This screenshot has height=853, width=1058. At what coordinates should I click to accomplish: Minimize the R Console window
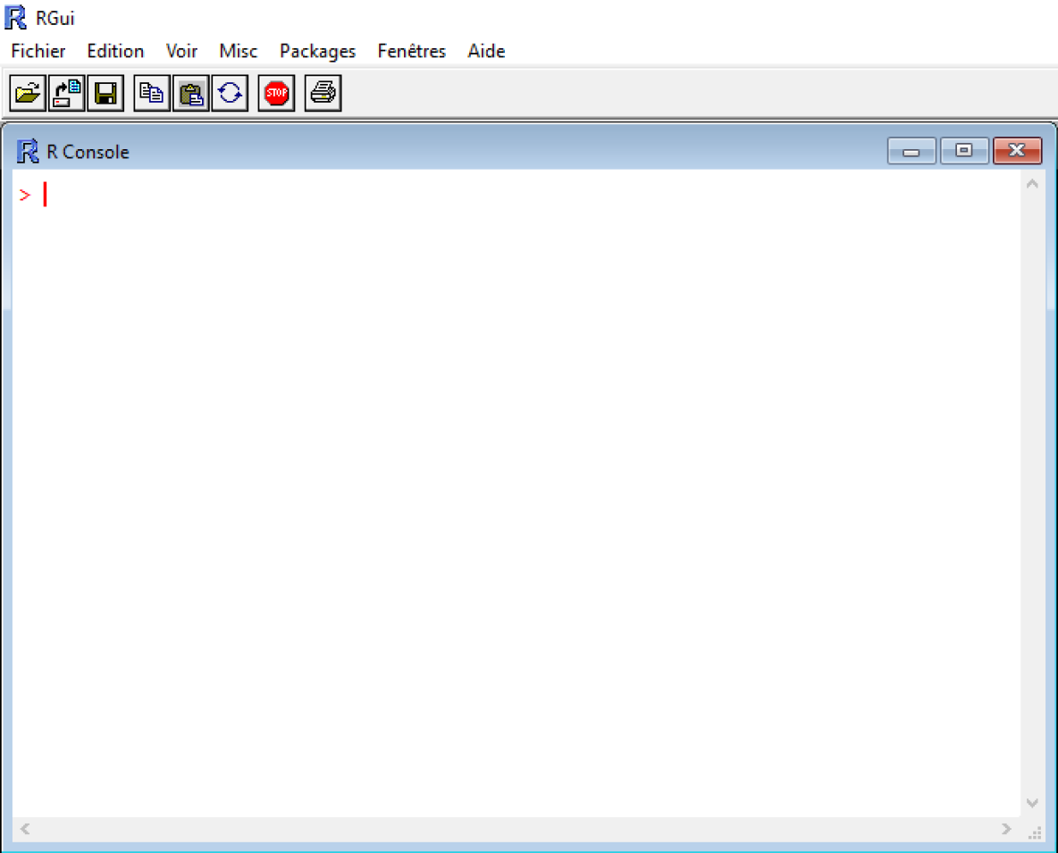[x=911, y=151]
